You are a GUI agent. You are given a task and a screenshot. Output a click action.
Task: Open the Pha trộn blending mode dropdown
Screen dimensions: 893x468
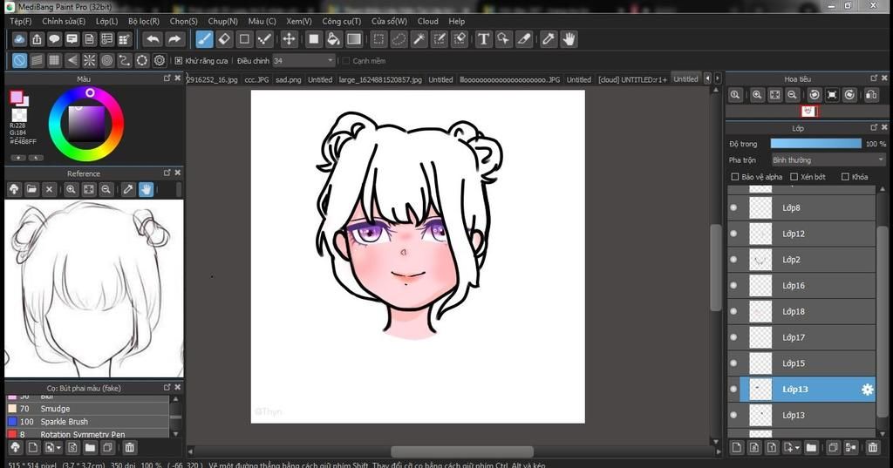coord(828,160)
